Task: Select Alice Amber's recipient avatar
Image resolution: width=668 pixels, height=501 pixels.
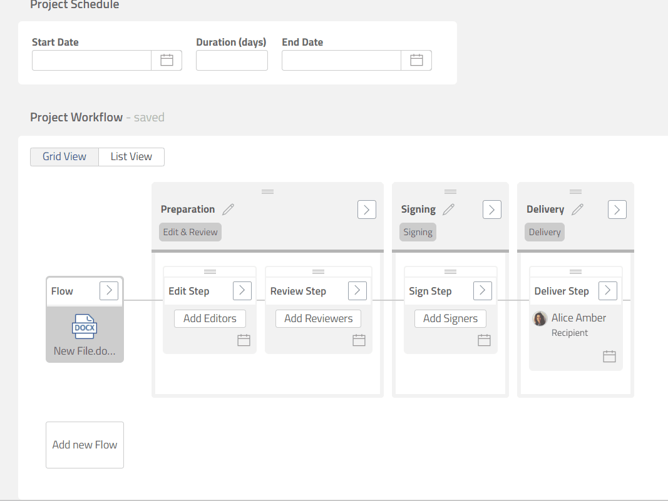Action: tap(539, 318)
